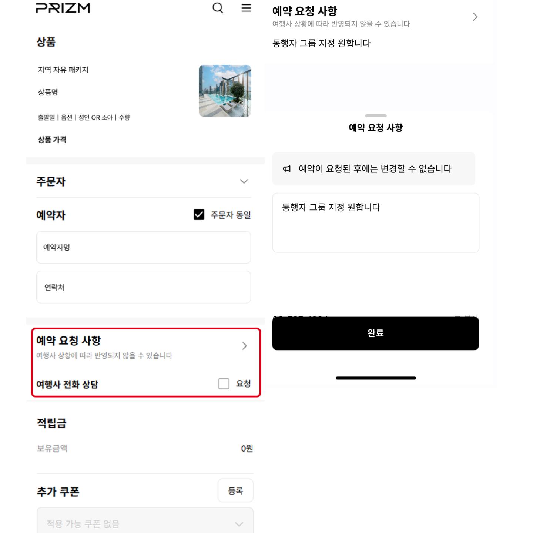
Task: Toggle the 주문자 동일 checkbox
Action: (199, 215)
